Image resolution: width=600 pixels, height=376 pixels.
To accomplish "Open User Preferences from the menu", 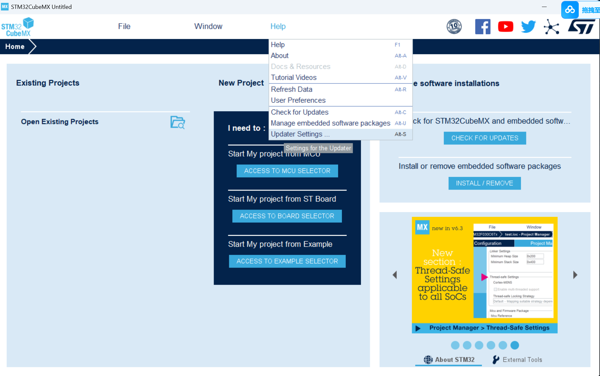I will tap(340, 100).
